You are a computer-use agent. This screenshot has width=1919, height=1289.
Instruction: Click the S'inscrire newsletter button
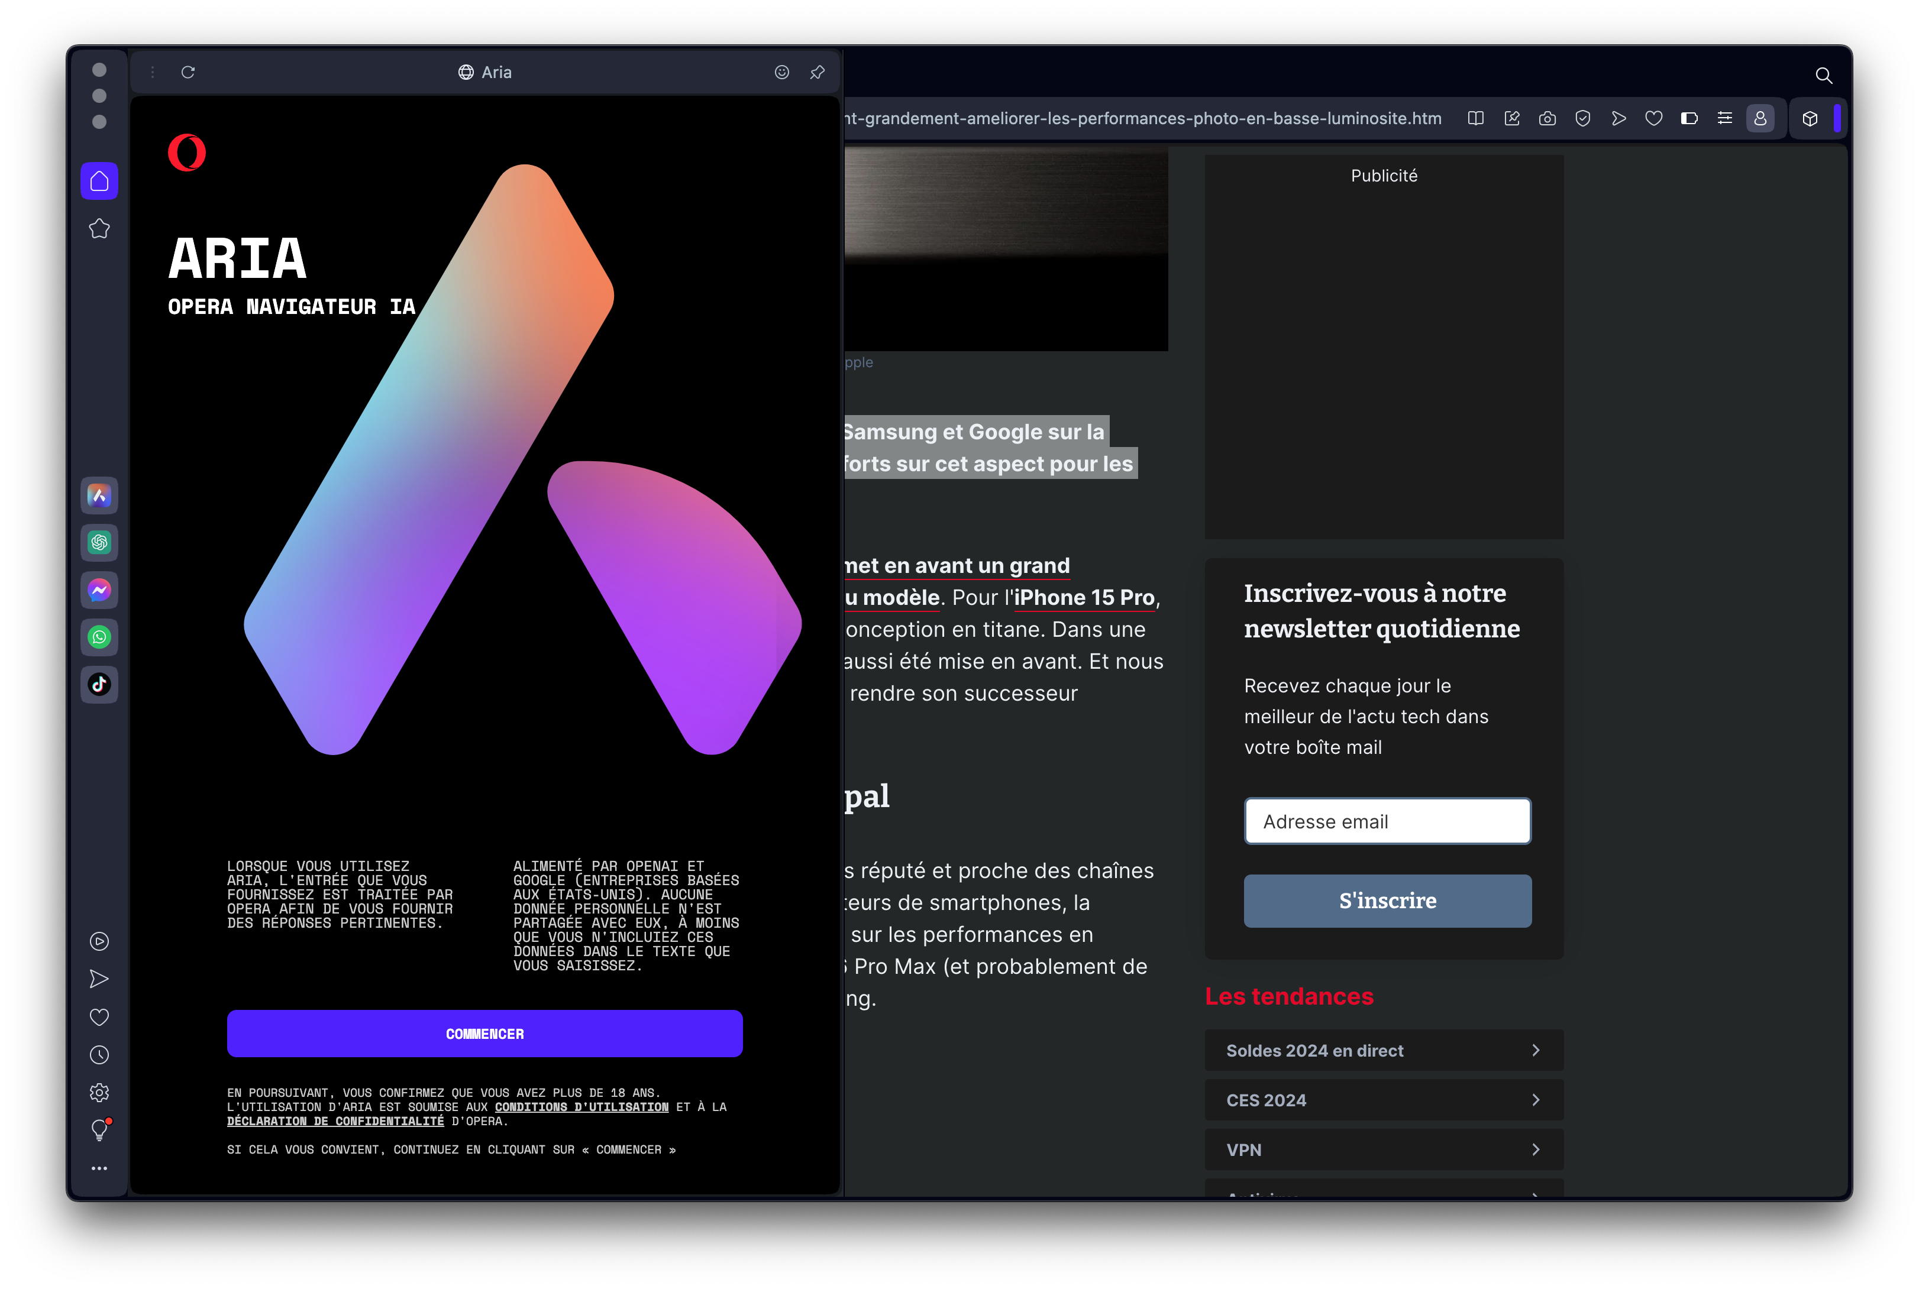(1388, 901)
